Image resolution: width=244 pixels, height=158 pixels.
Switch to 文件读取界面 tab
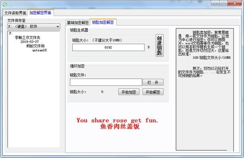[x=15, y=13]
